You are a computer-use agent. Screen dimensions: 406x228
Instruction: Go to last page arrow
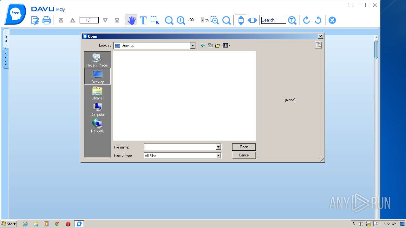117,20
